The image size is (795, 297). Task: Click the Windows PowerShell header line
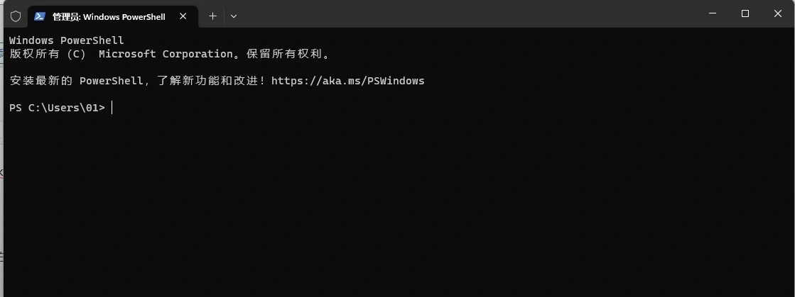pos(66,40)
